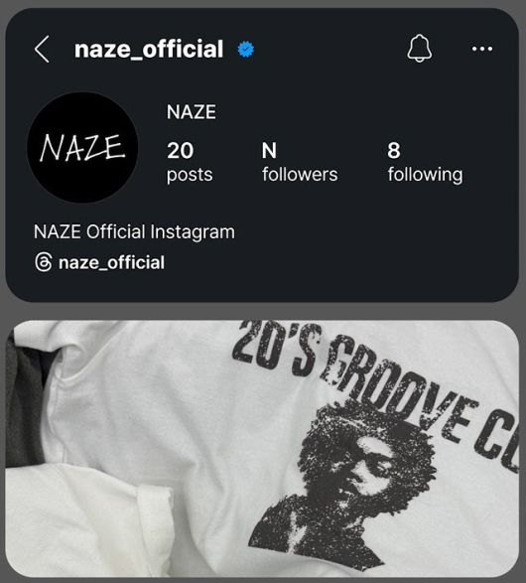Tap the dark sleeve in the photo
The width and height of the screenshot is (526, 583).
[x=28, y=401]
